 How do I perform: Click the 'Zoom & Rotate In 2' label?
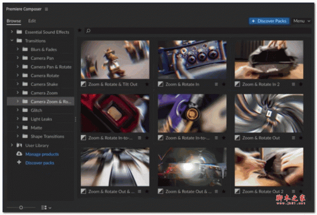(x=261, y=85)
